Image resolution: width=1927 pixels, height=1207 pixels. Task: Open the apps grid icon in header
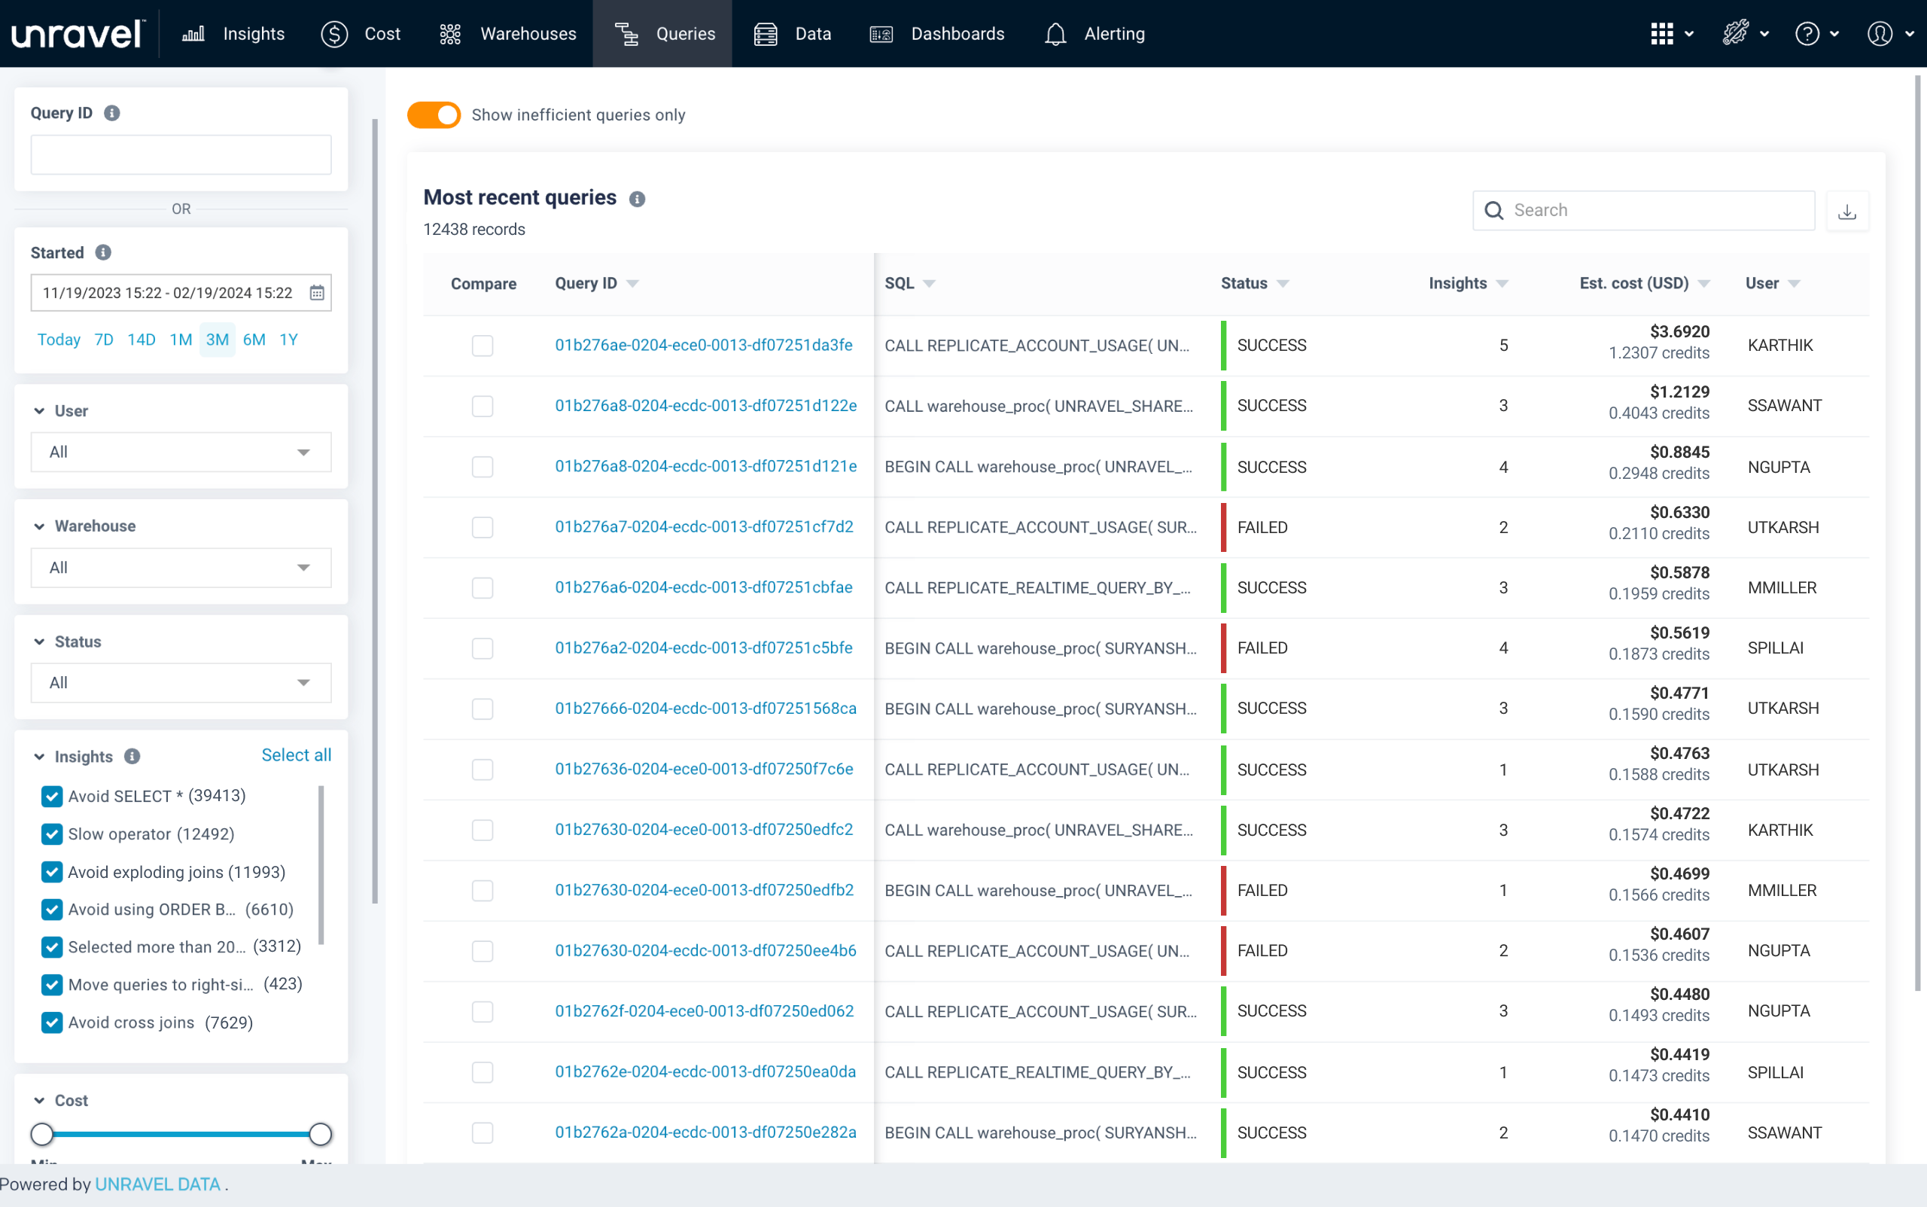pos(1662,34)
